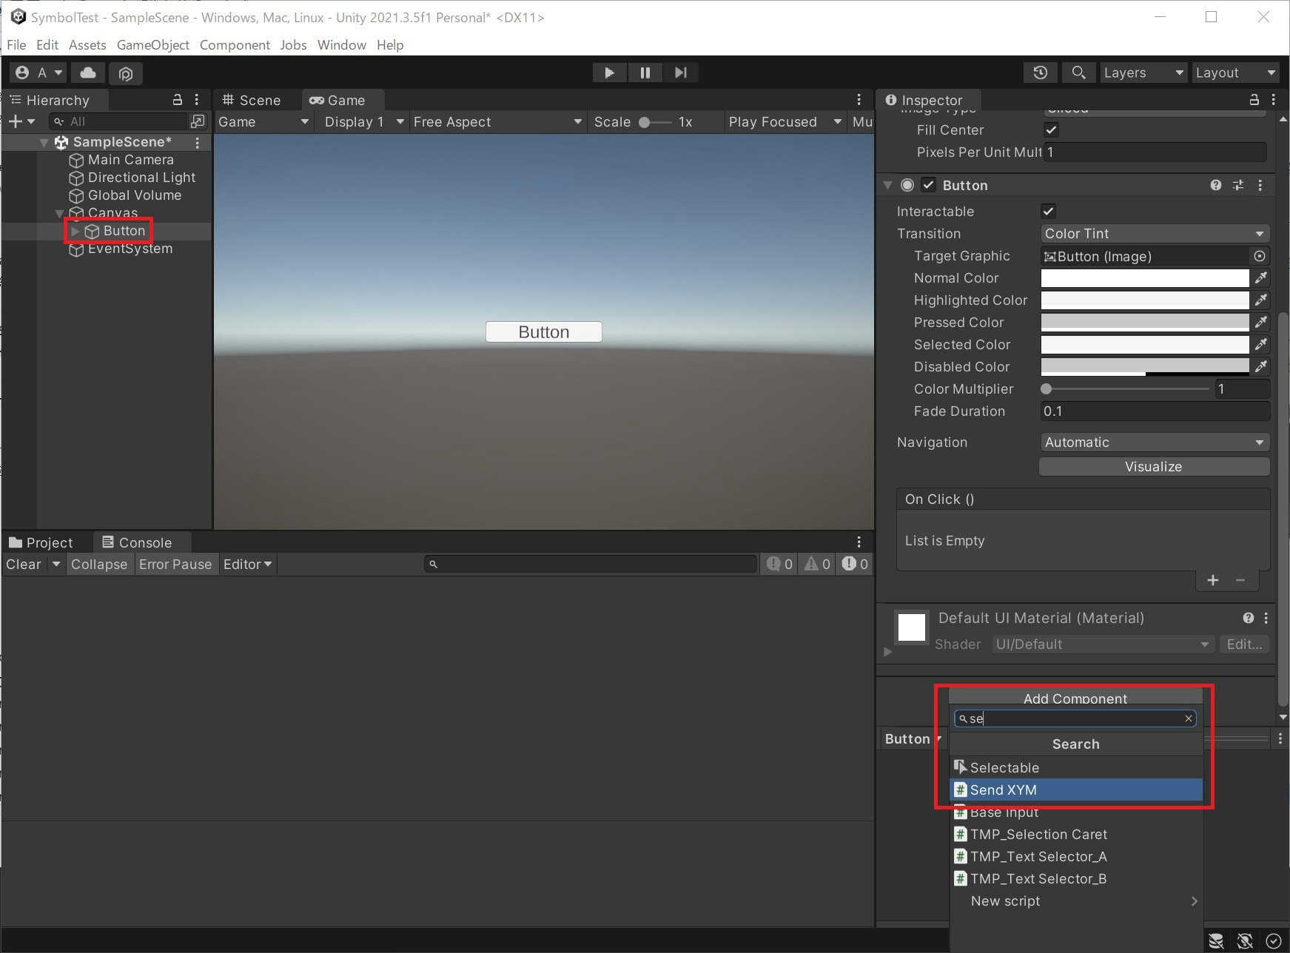Click the Play button
The image size is (1290, 953).
[609, 73]
